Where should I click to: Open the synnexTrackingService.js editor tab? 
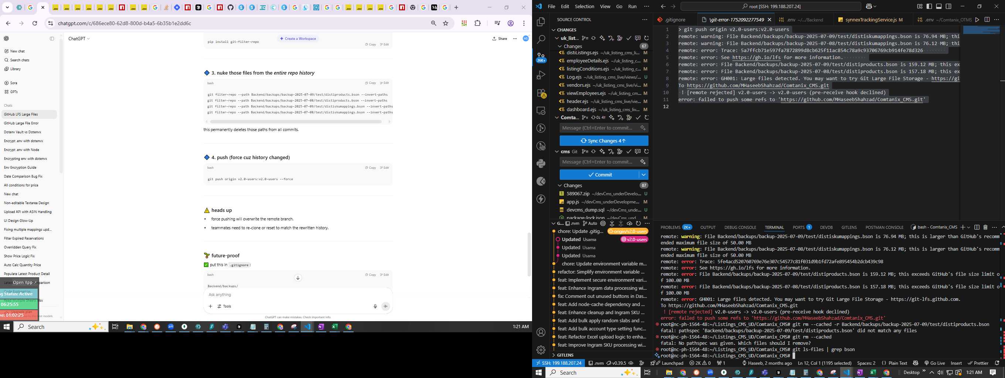pyautogui.click(x=873, y=20)
